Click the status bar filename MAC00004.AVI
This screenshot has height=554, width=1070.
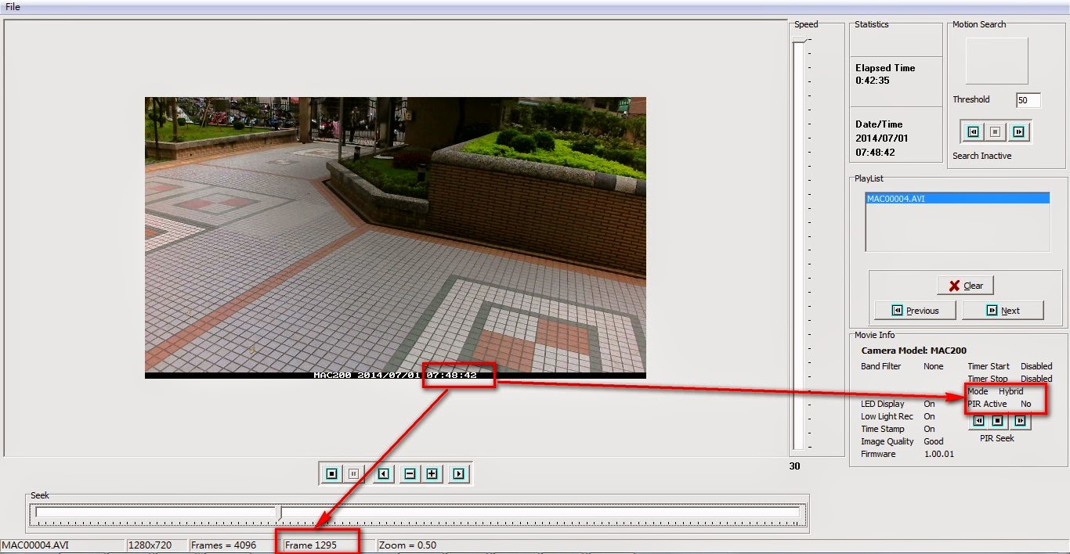coord(35,545)
